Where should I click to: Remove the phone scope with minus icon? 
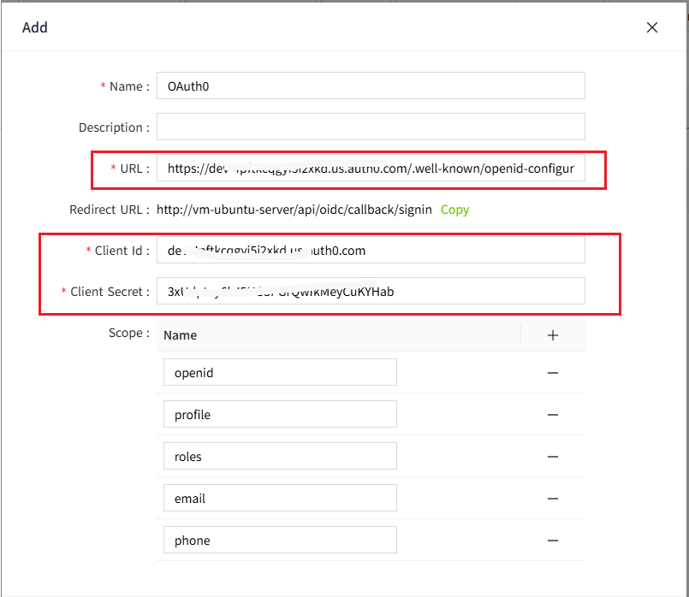tap(553, 541)
